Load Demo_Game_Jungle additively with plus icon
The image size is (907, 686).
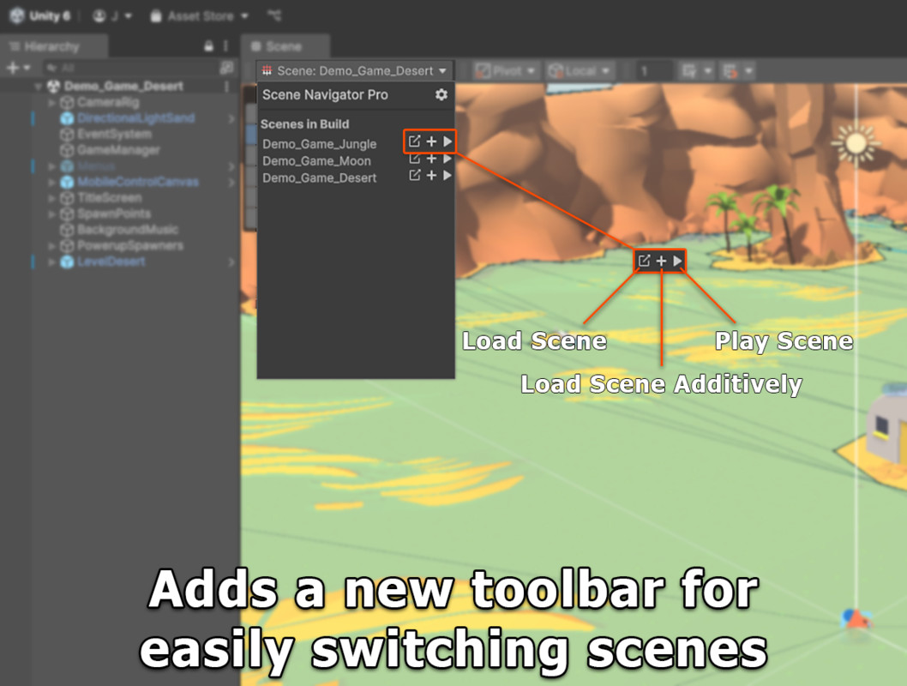coord(431,141)
